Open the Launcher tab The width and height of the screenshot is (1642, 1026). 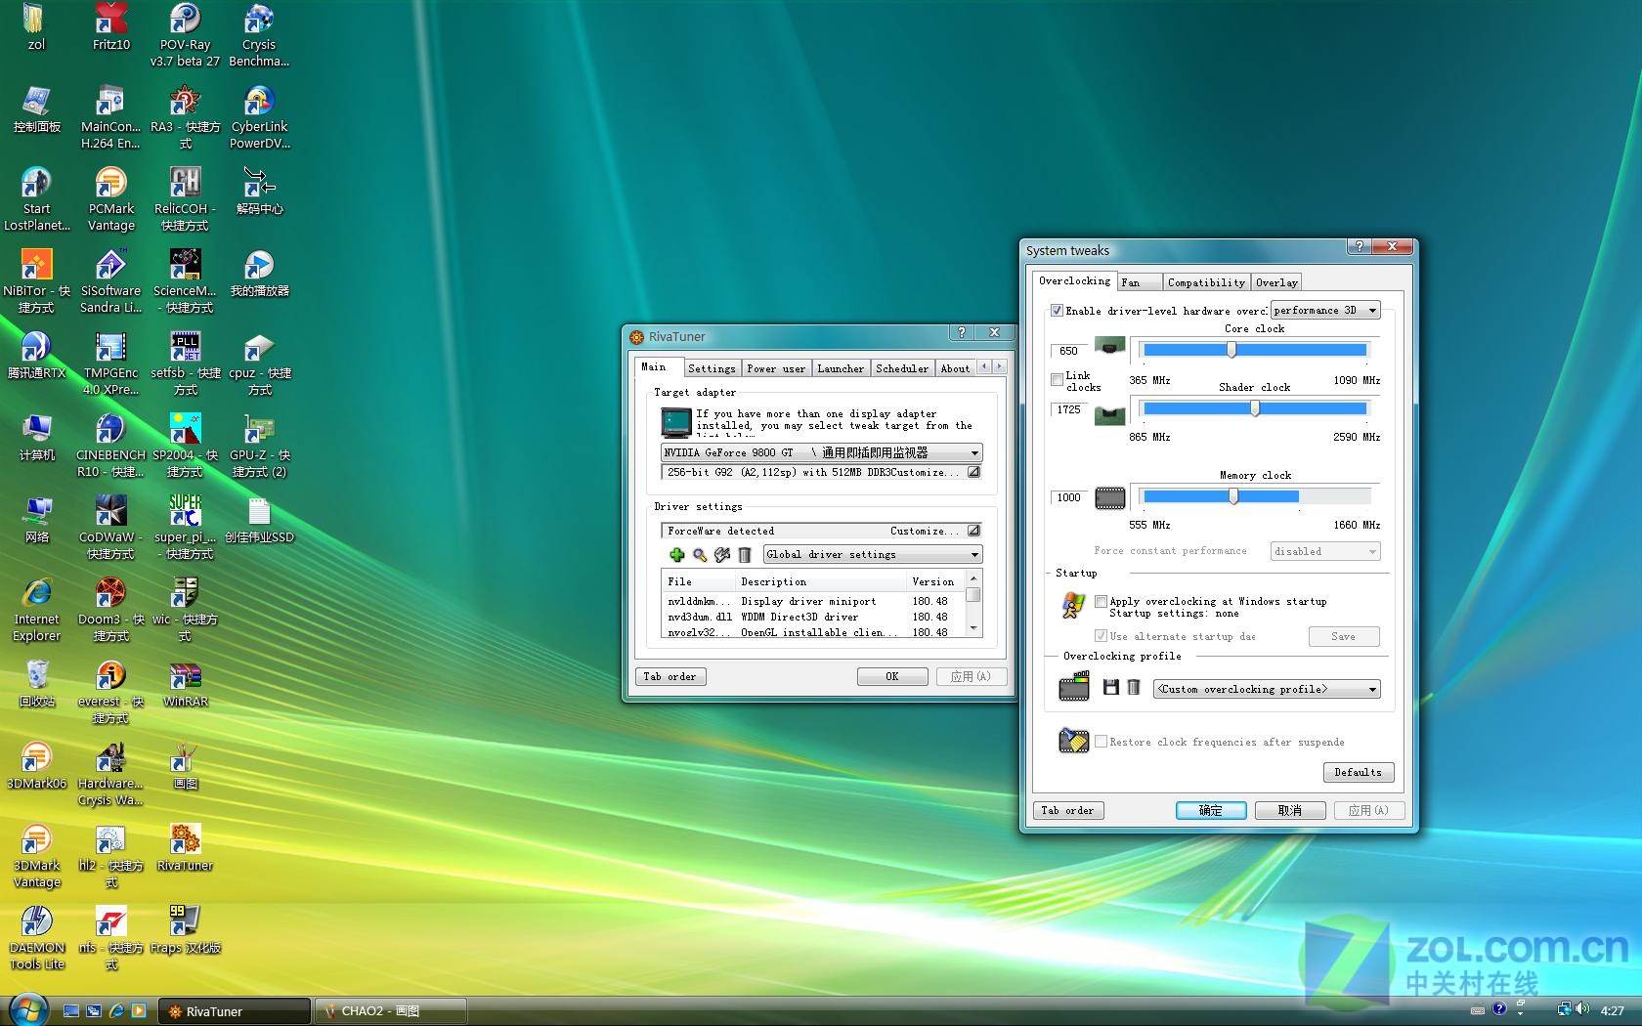point(841,368)
